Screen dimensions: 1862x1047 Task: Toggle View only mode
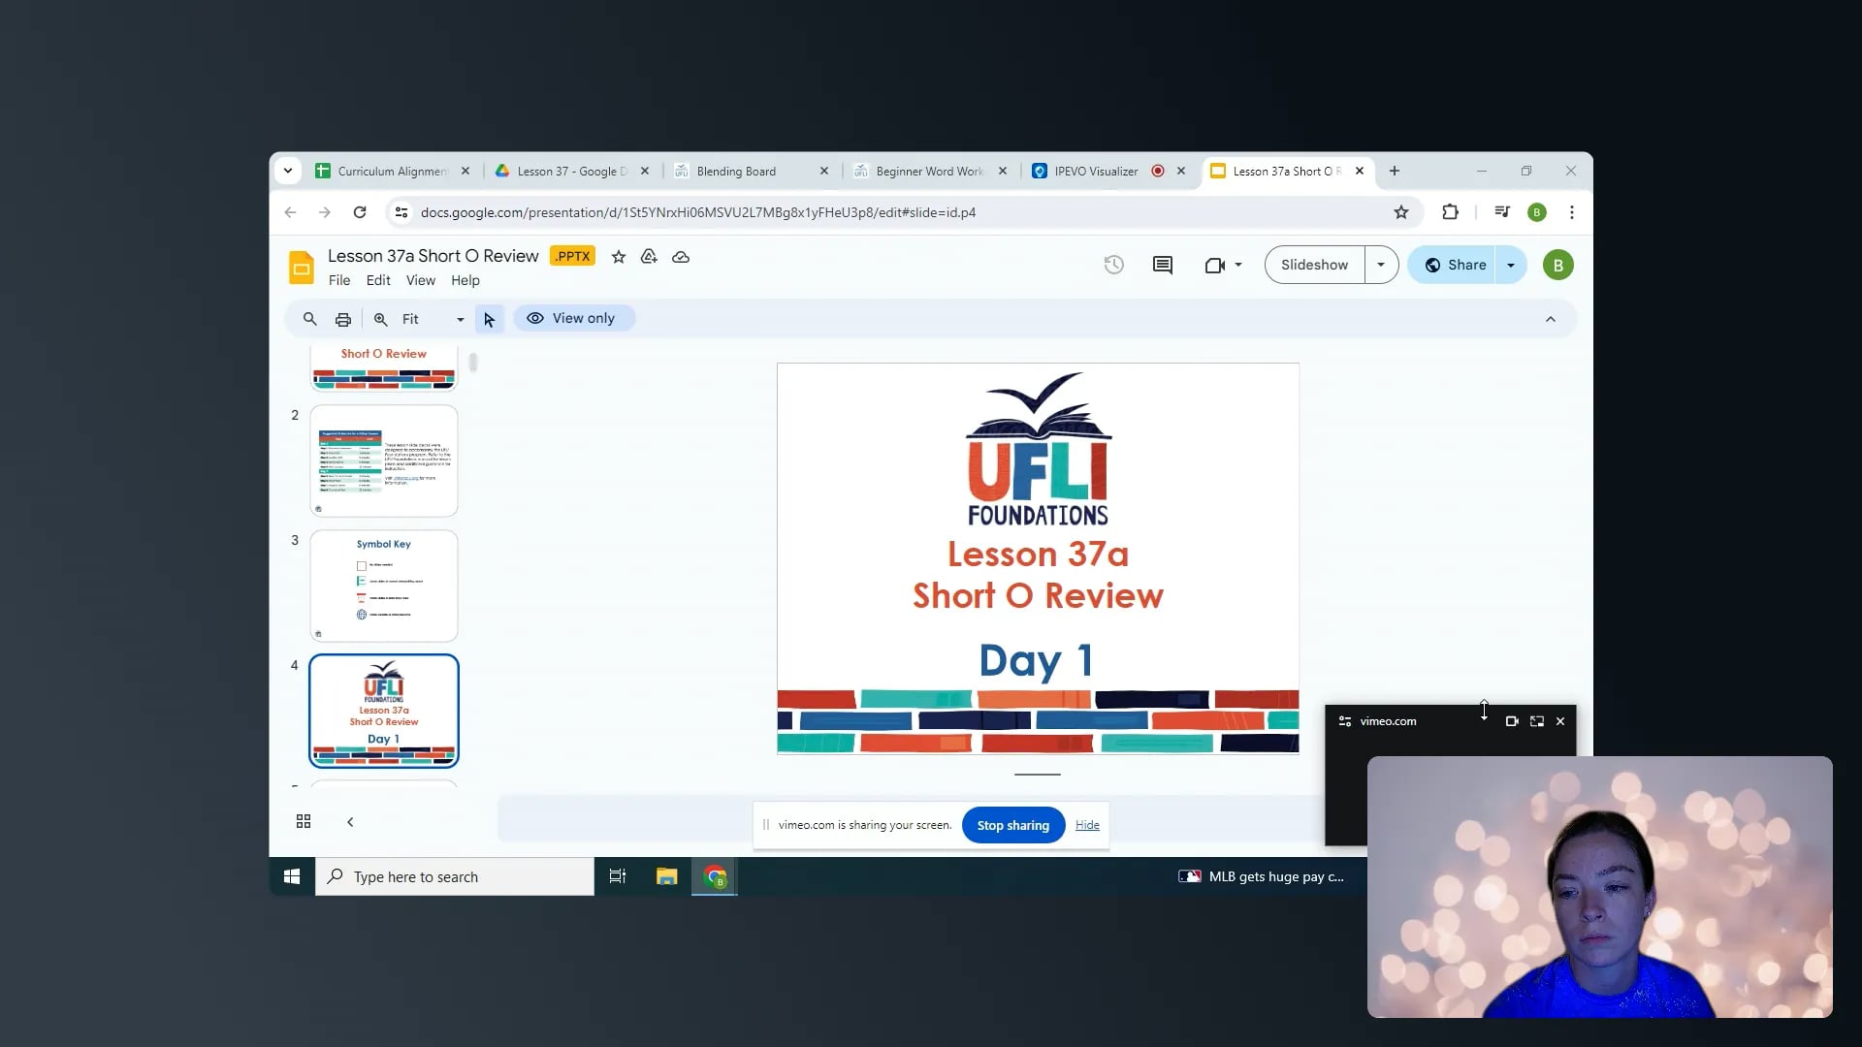pyautogui.click(x=573, y=318)
